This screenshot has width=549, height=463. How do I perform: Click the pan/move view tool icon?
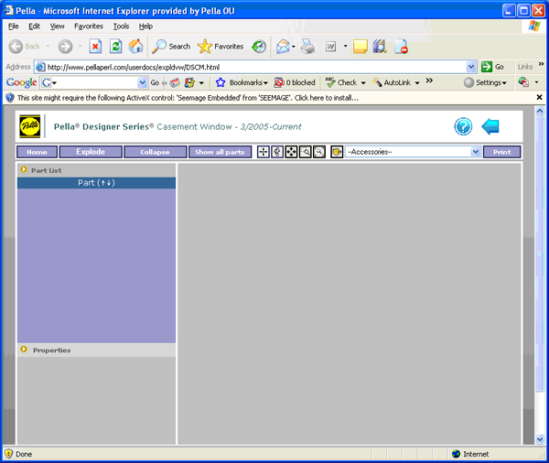(x=263, y=152)
